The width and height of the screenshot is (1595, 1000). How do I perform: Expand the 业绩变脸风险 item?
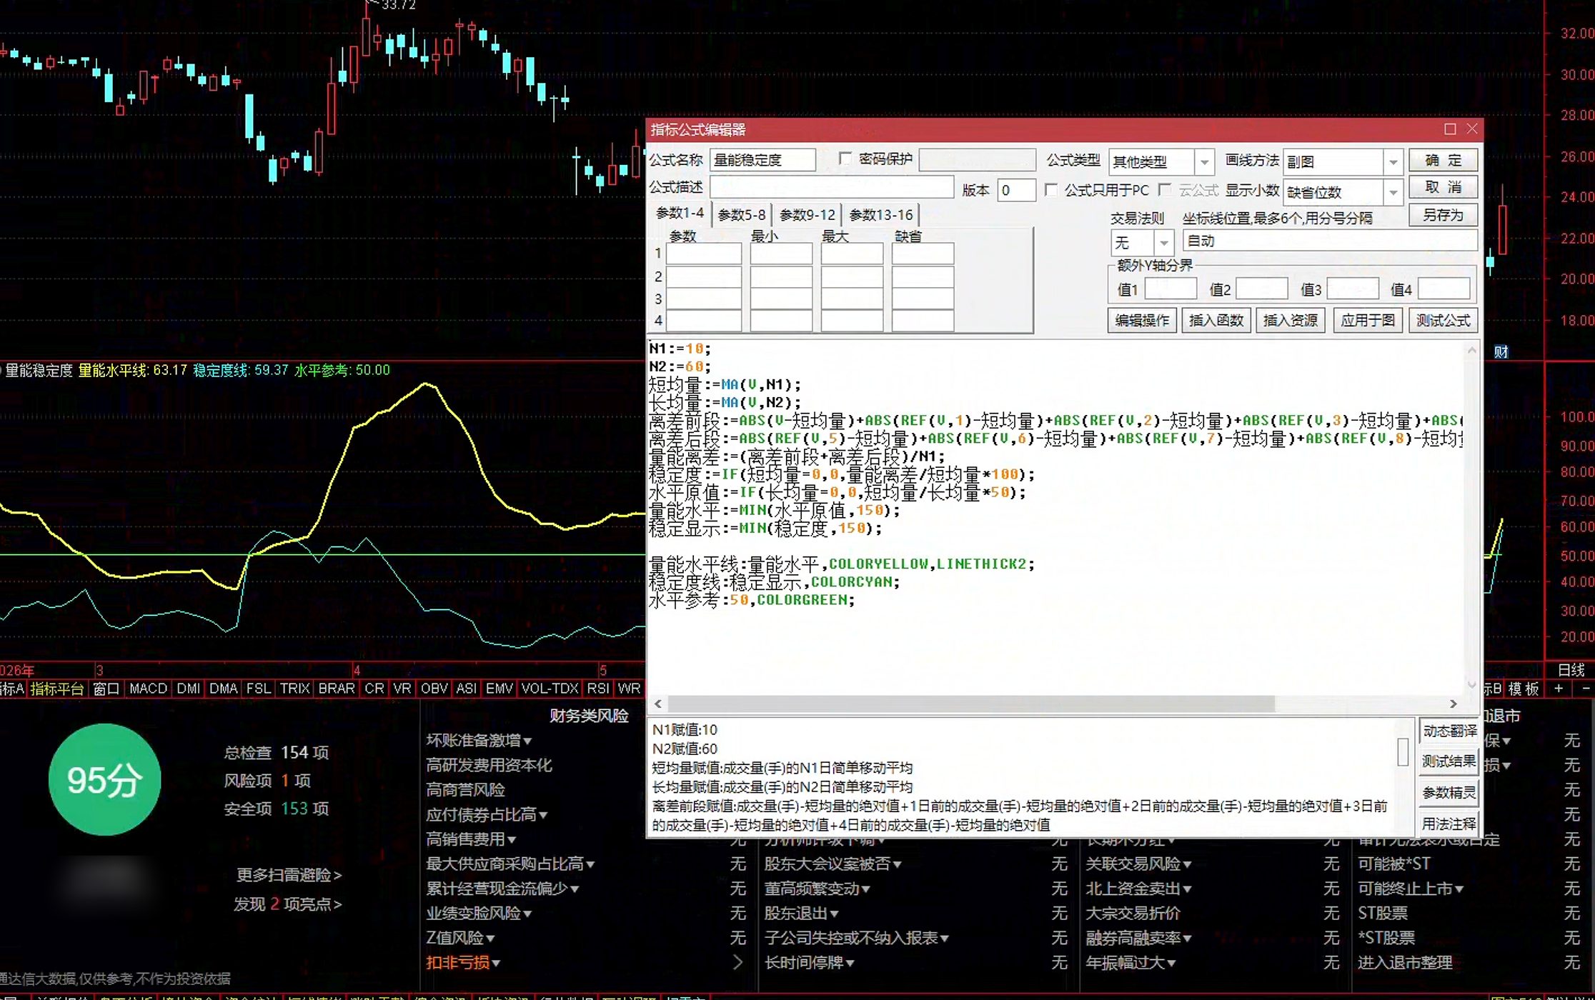pyautogui.click(x=527, y=914)
